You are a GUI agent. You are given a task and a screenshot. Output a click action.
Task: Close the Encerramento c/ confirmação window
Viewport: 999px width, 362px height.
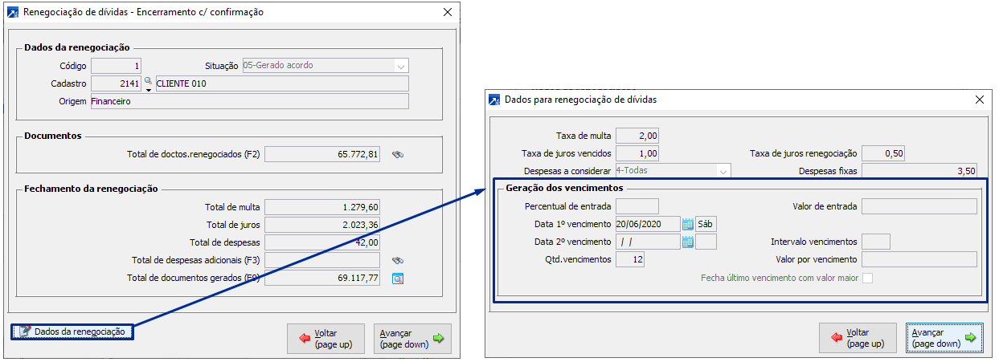point(448,13)
